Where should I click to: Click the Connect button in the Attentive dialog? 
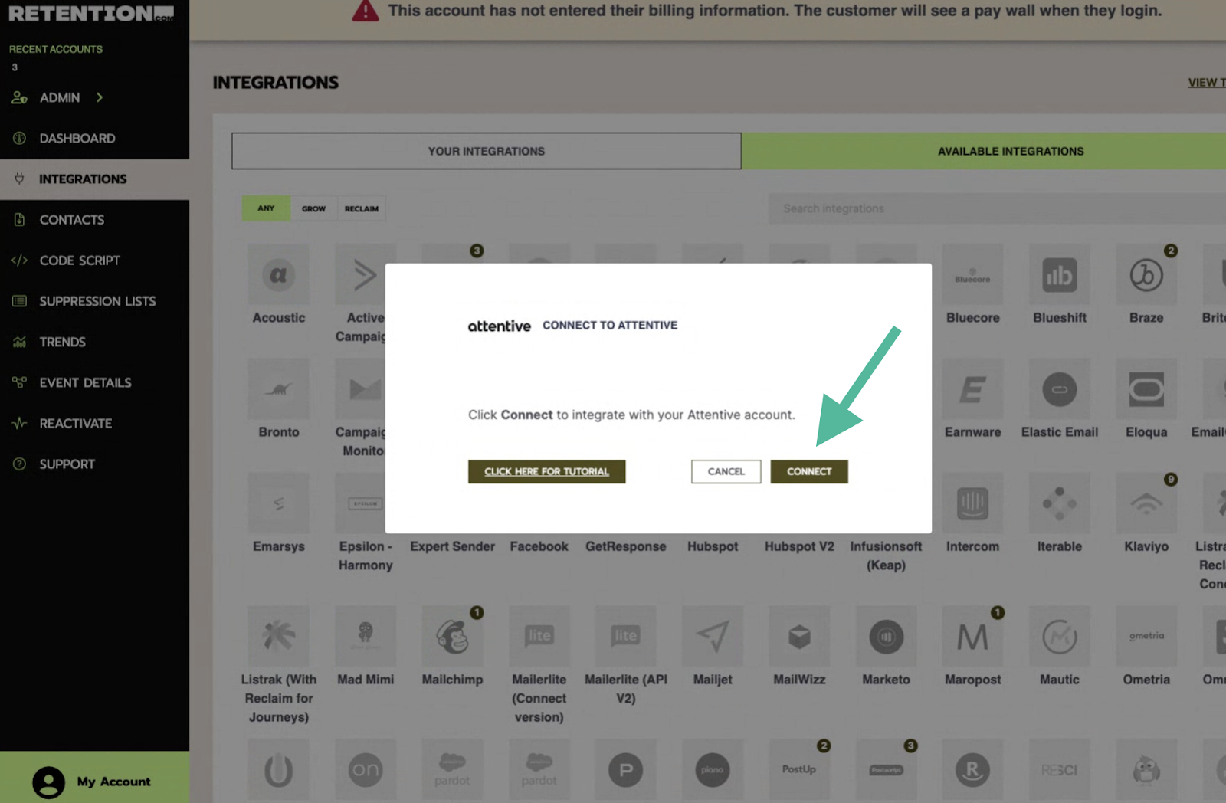click(x=809, y=471)
